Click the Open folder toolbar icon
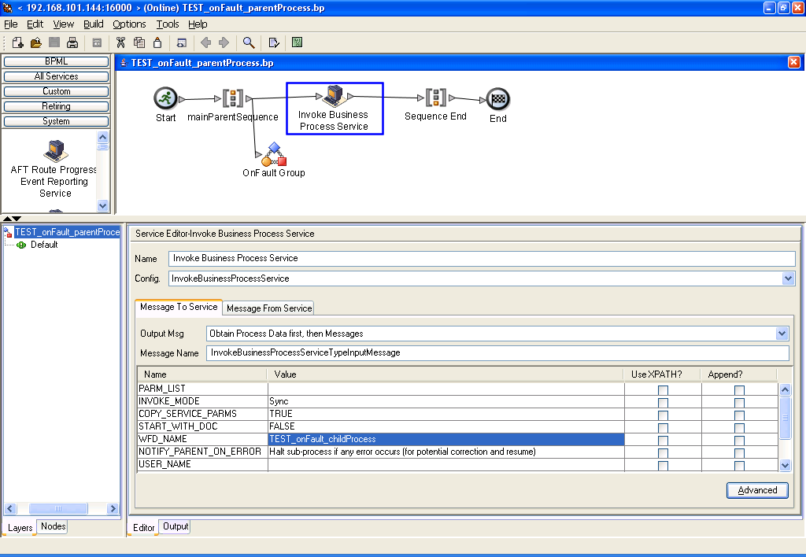806x557 pixels. [x=36, y=42]
